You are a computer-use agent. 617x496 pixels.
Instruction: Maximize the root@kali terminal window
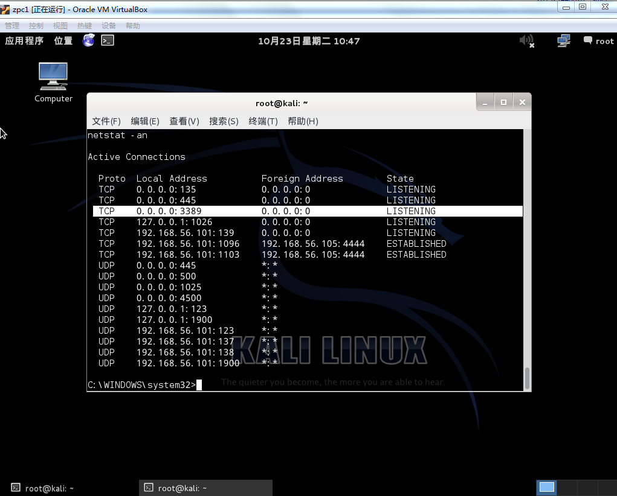(x=503, y=103)
